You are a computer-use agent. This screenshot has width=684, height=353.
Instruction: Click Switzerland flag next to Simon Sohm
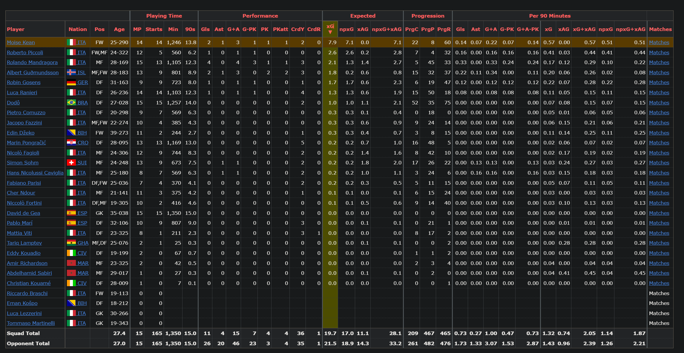point(71,163)
